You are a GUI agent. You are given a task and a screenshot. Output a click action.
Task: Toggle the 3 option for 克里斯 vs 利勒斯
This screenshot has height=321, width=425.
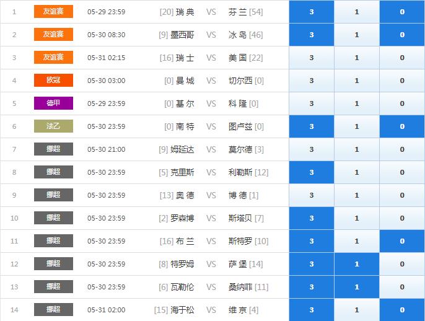[311, 172]
